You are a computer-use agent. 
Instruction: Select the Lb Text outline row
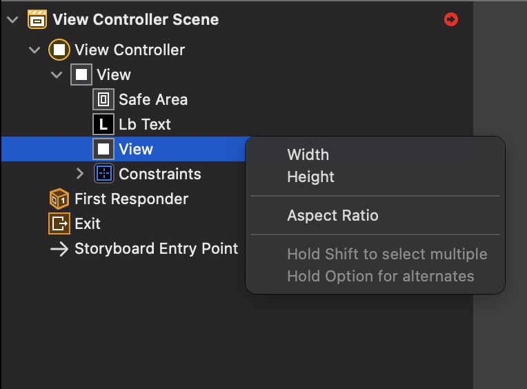(x=144, y=124)
